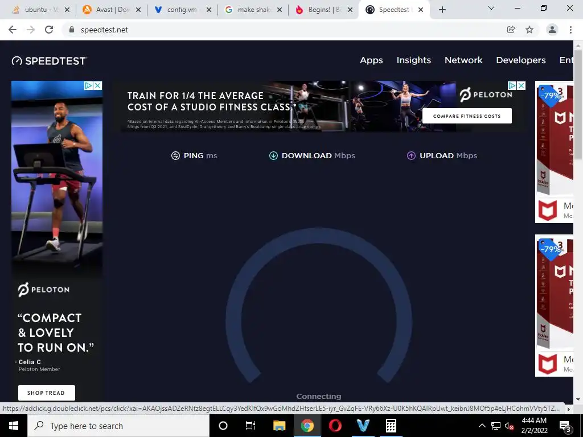
Task: Click the Peloton logo in left ad
Action: [x=43, y=290]
